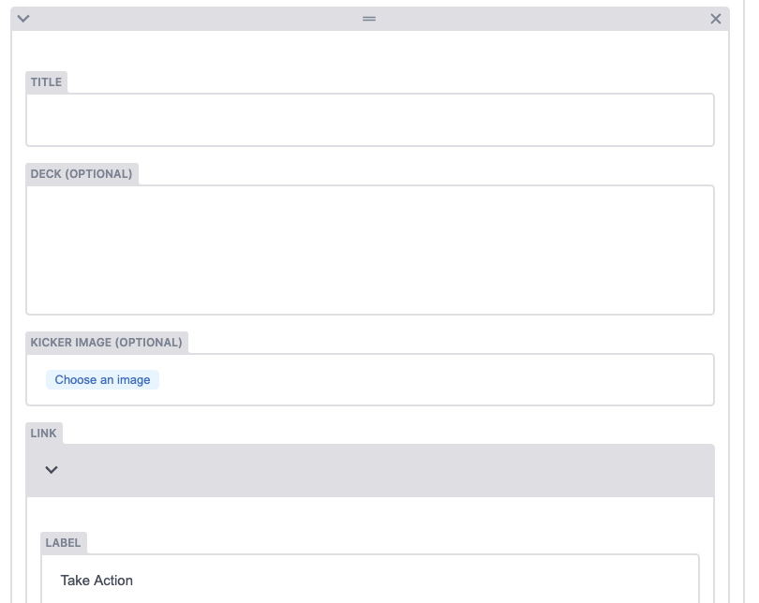Focus the Title input field
The width and height of the screenshot is (759, 603).
pyautogui.click(x=370, y=120)
